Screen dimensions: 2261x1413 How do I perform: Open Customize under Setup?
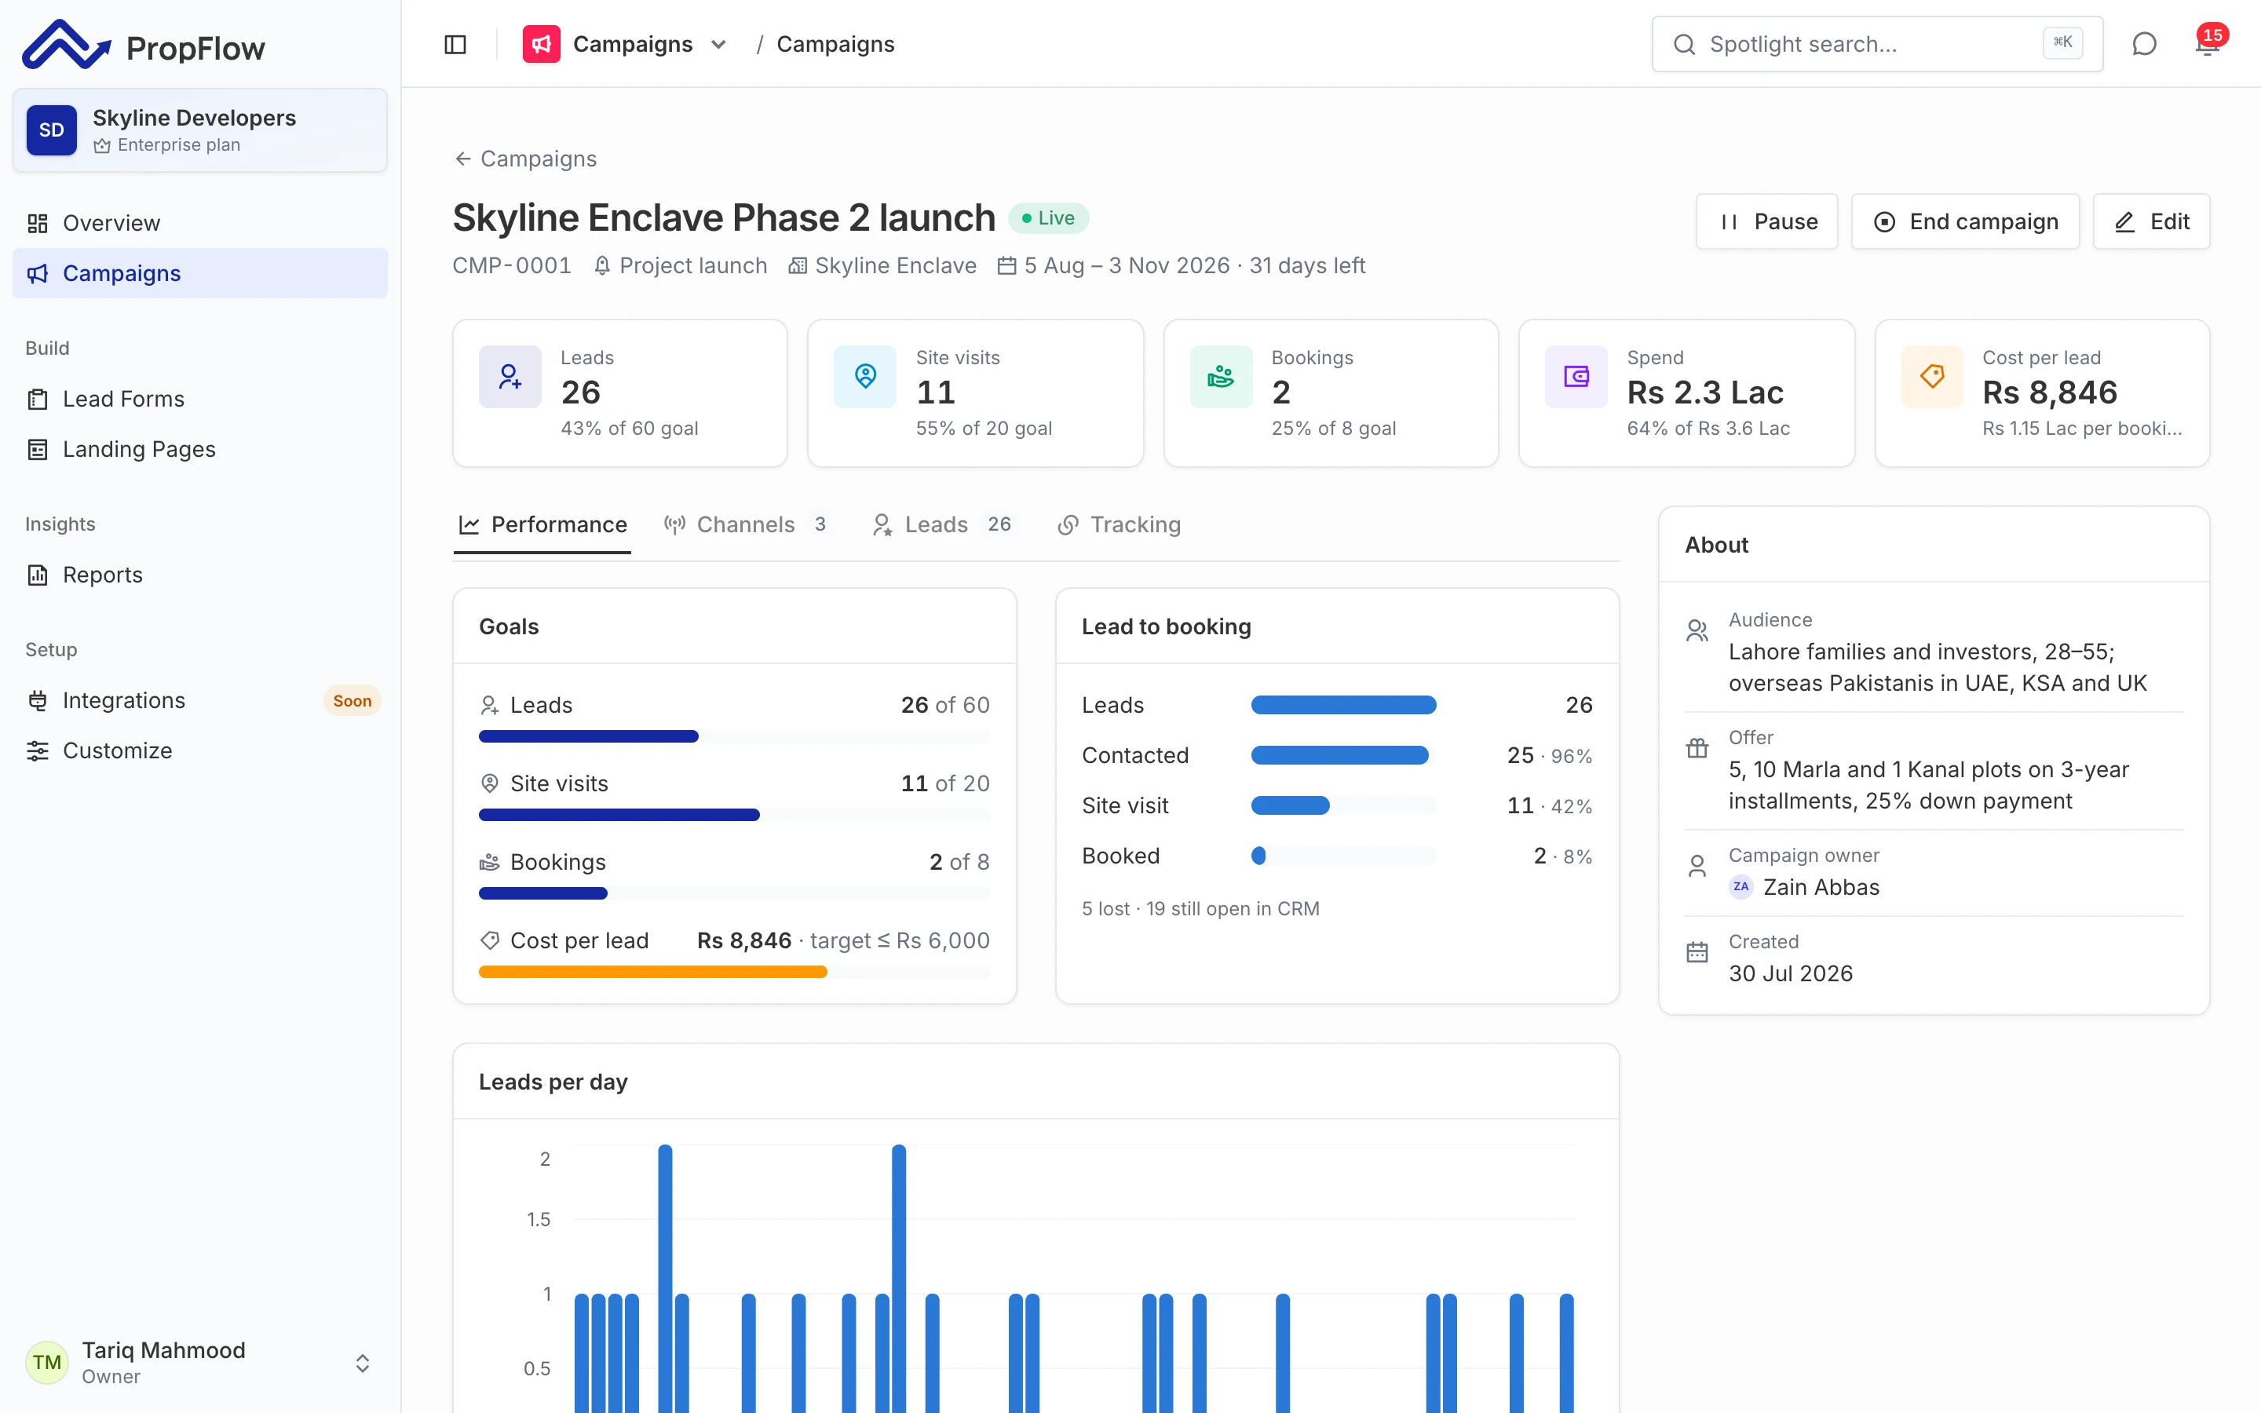[x=200, y=750]
